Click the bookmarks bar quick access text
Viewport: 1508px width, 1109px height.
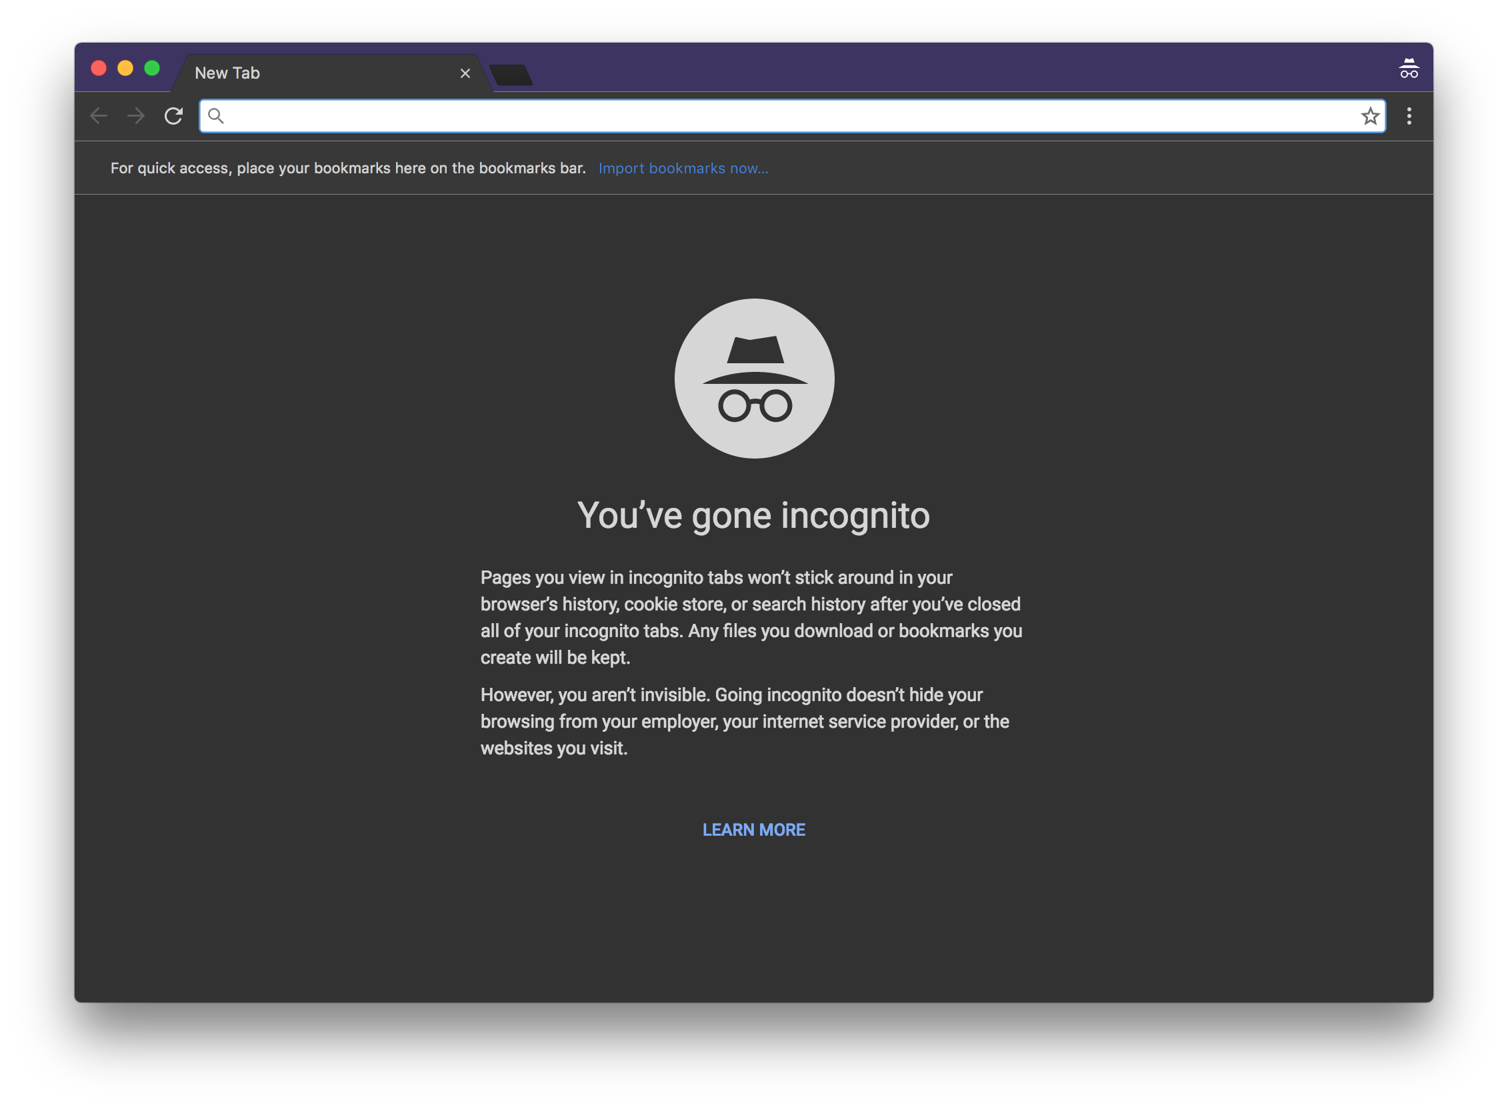tap(348, 169)
